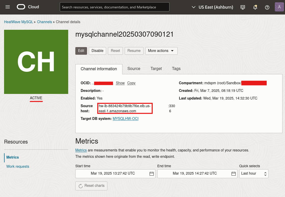The width and height of the screenshot is (285, 197).
Task: Open the End time calendar picker icon
Action: pyautogui.click(x=234, y=174)
